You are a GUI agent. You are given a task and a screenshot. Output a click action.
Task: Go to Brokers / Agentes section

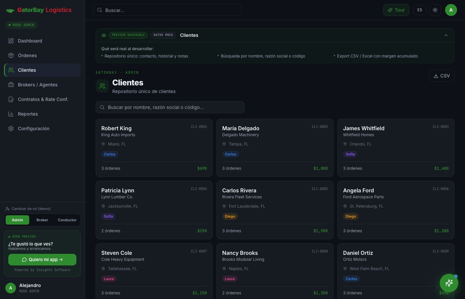43,85
